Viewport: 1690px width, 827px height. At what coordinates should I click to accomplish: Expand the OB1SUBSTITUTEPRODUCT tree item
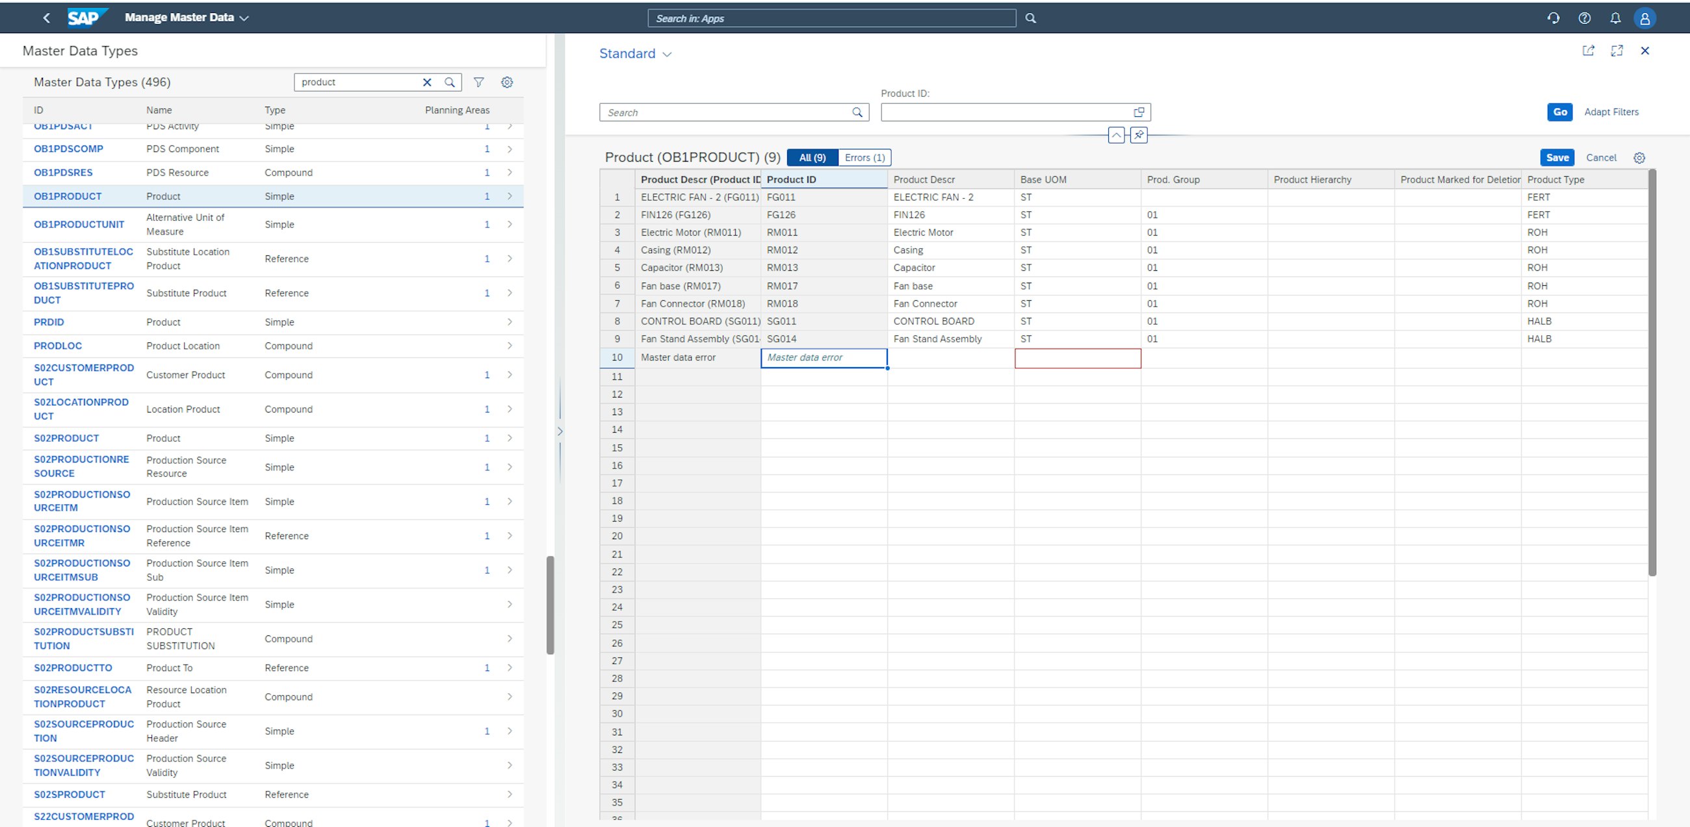pyautogui.click(x=511, y=293)
